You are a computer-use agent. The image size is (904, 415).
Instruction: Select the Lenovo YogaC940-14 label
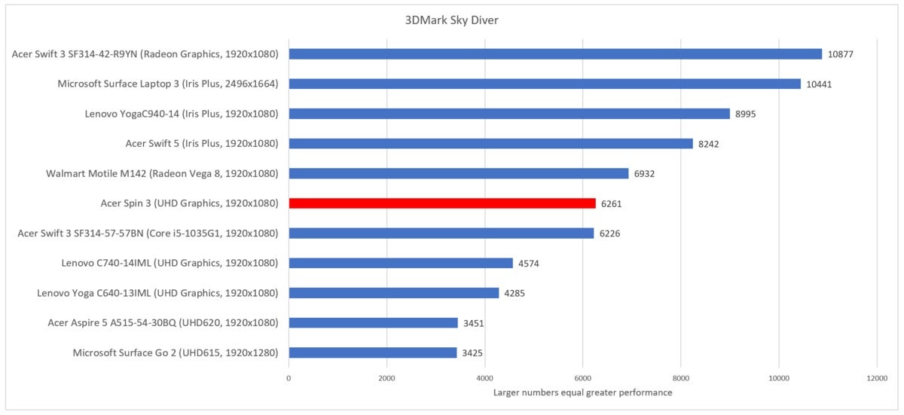pos(182,114)
